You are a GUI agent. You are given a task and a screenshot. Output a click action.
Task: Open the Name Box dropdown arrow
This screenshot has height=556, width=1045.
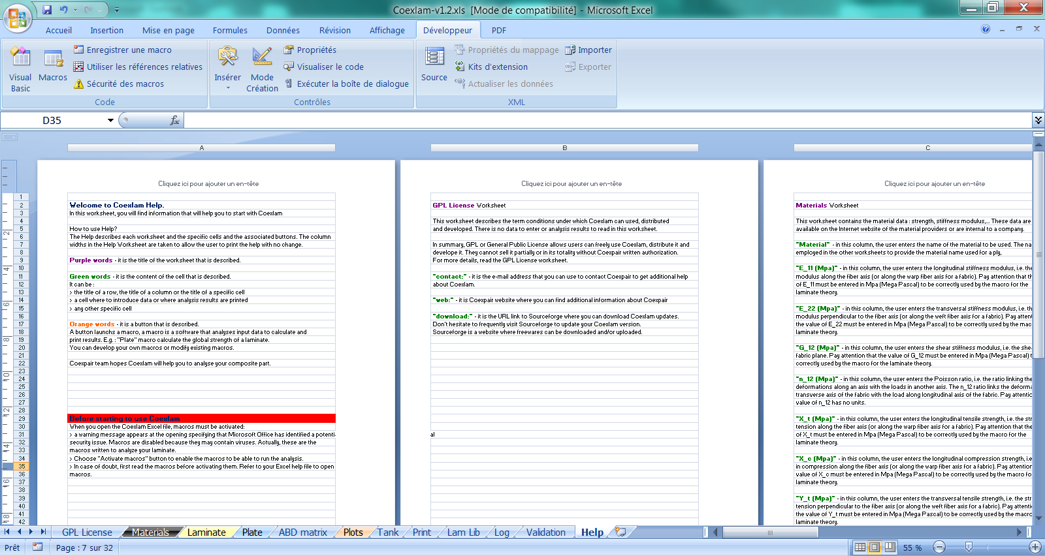pos(110,120)
